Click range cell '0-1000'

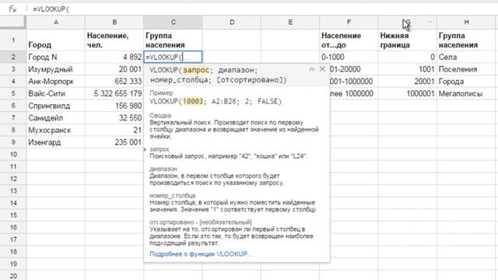point(349,57)
